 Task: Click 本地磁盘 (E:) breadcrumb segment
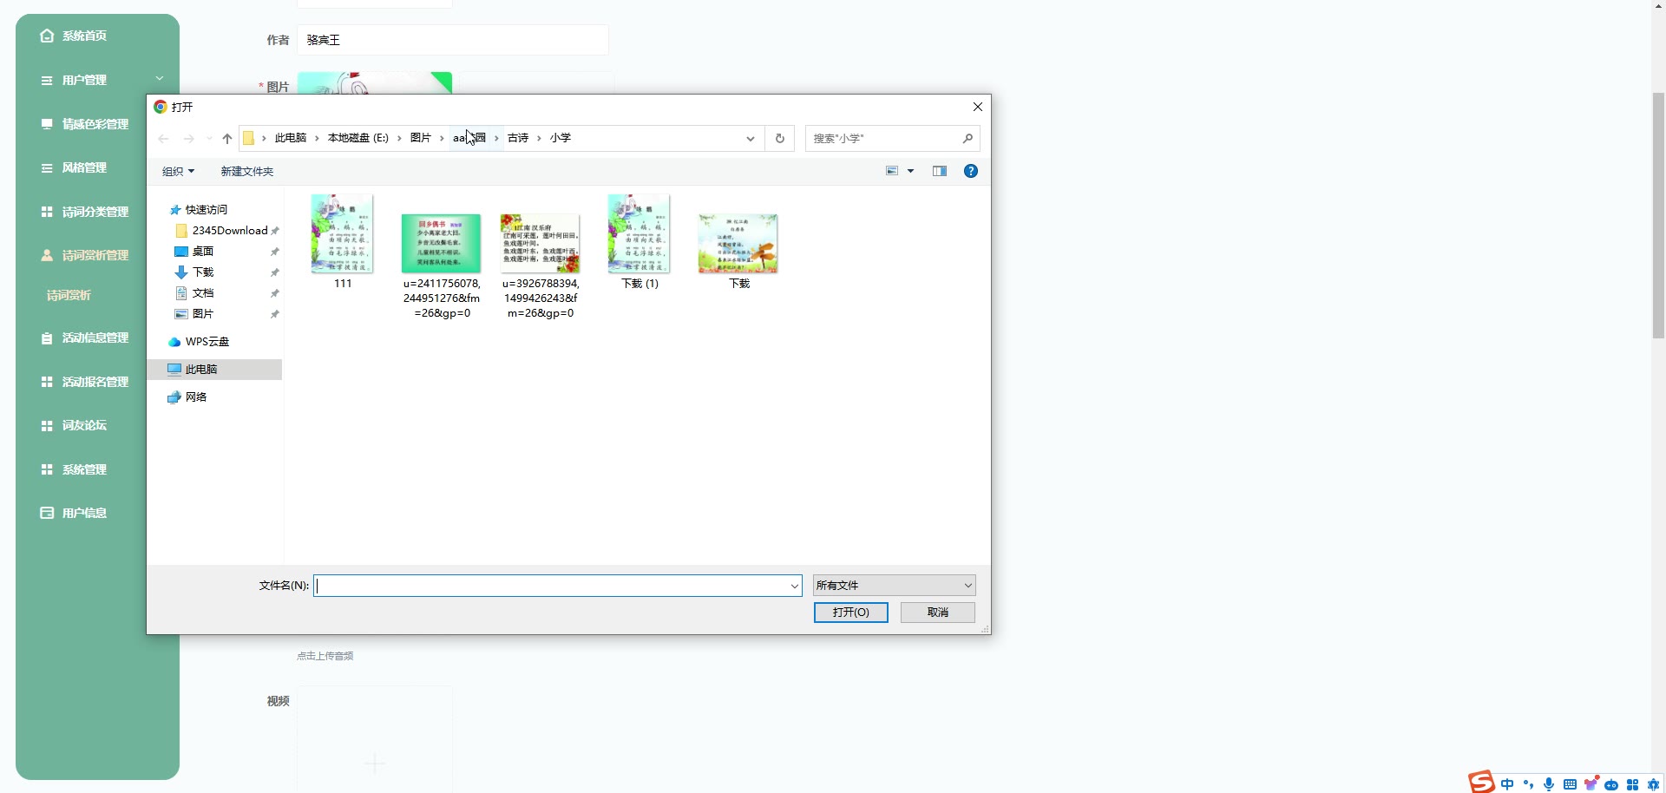coord(358,138)
